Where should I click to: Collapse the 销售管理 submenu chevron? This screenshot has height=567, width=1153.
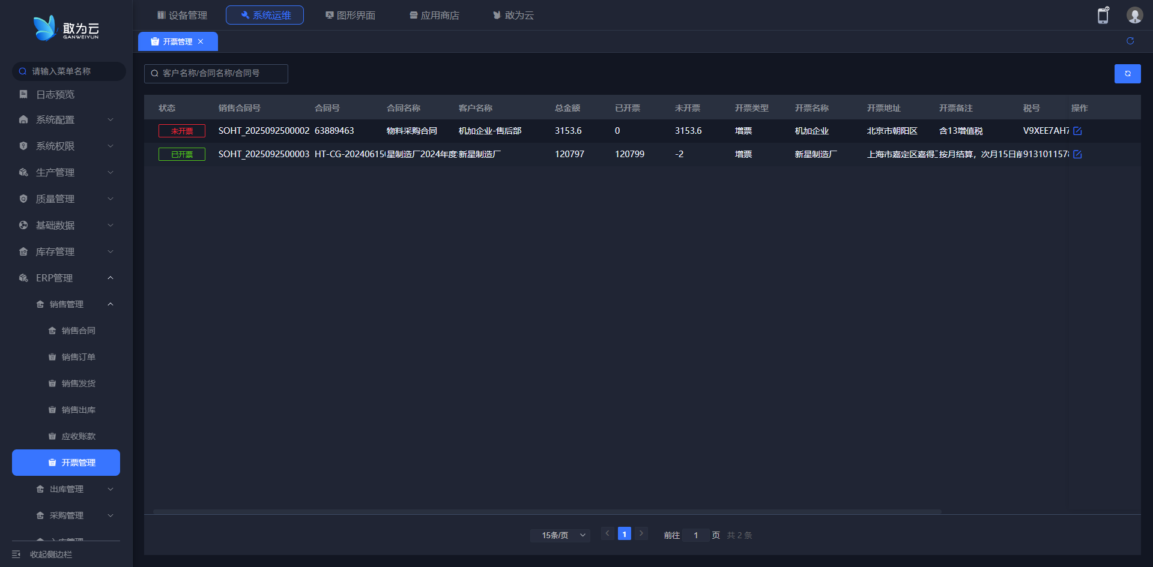click(x=110, y=304)
